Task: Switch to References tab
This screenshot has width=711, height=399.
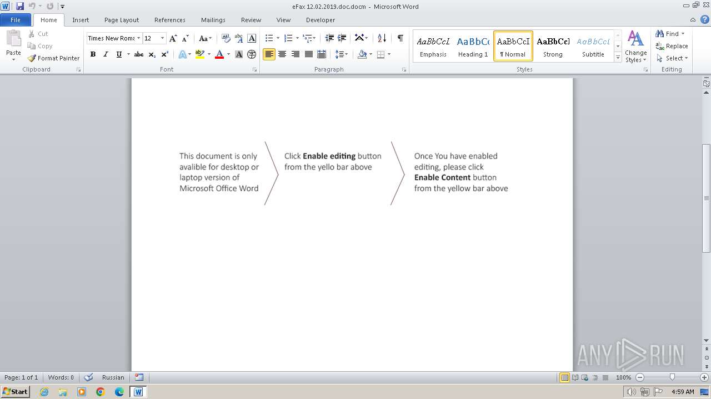Action: (x=170, y=20)
